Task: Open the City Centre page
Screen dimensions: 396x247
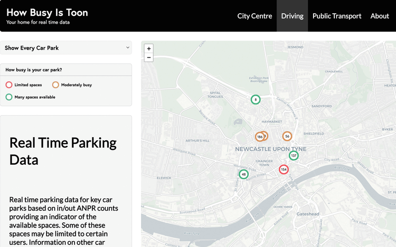Action: point(254,16)
